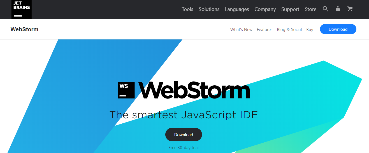Viewport: 369px width, 153px height.
Task: Open the Solutions menu
Action: 209,9
